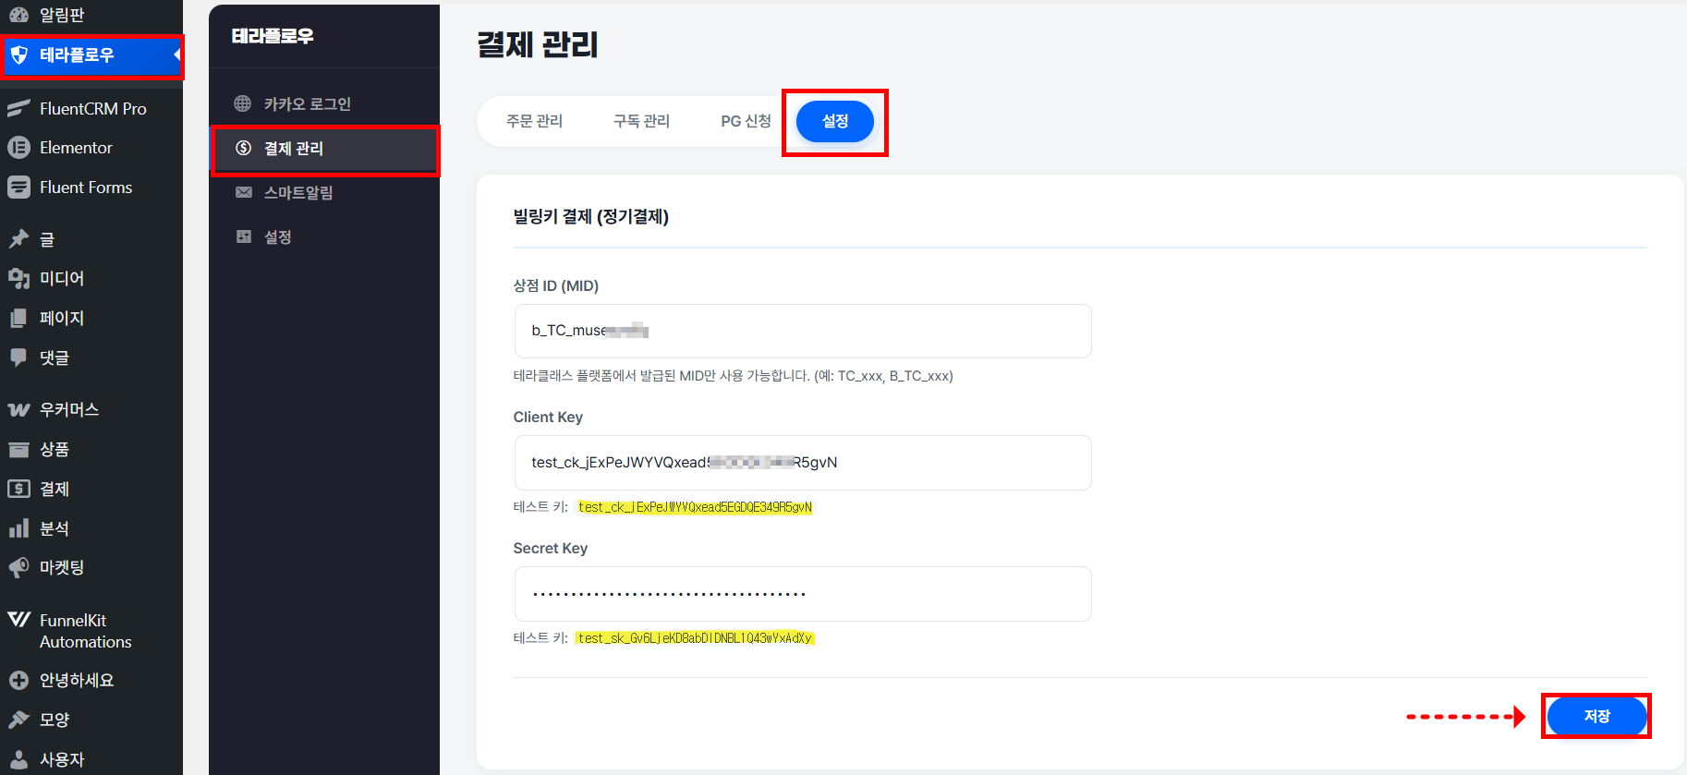Click the FluentCRM Pro icon
The width and height of the screenshot is (1687, 775).
[x=19, y=108]
